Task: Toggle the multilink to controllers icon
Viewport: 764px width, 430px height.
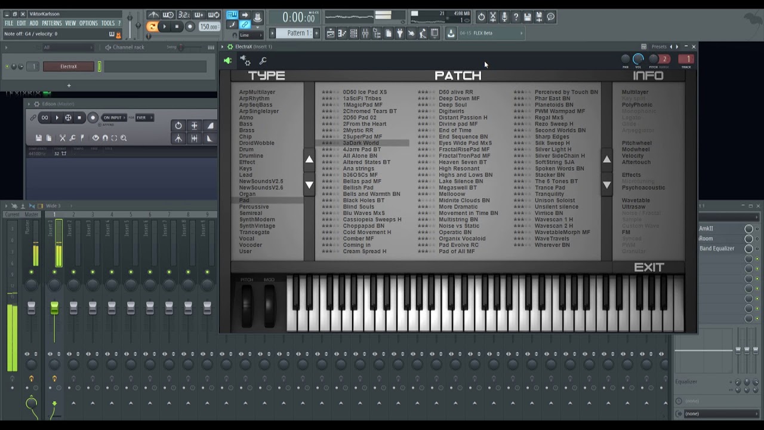Action: (x=245, y=25)
